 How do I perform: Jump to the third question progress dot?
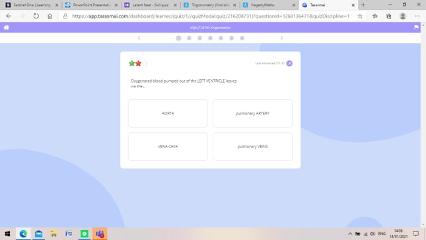[199, 38]
